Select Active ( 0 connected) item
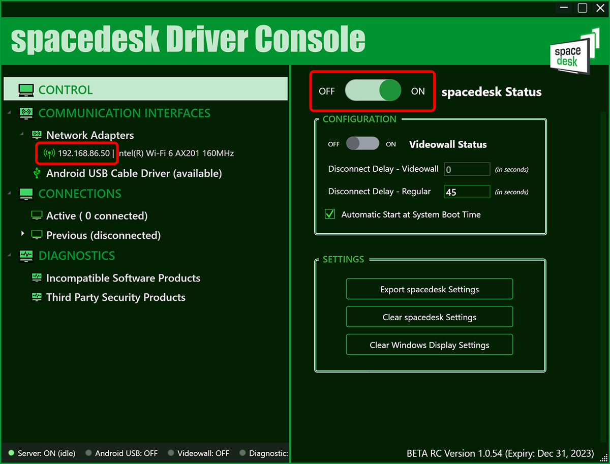Viewport: 610px width, 464px height. click(x=97, y=216)
